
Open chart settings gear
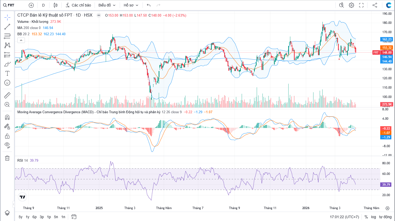351,5
